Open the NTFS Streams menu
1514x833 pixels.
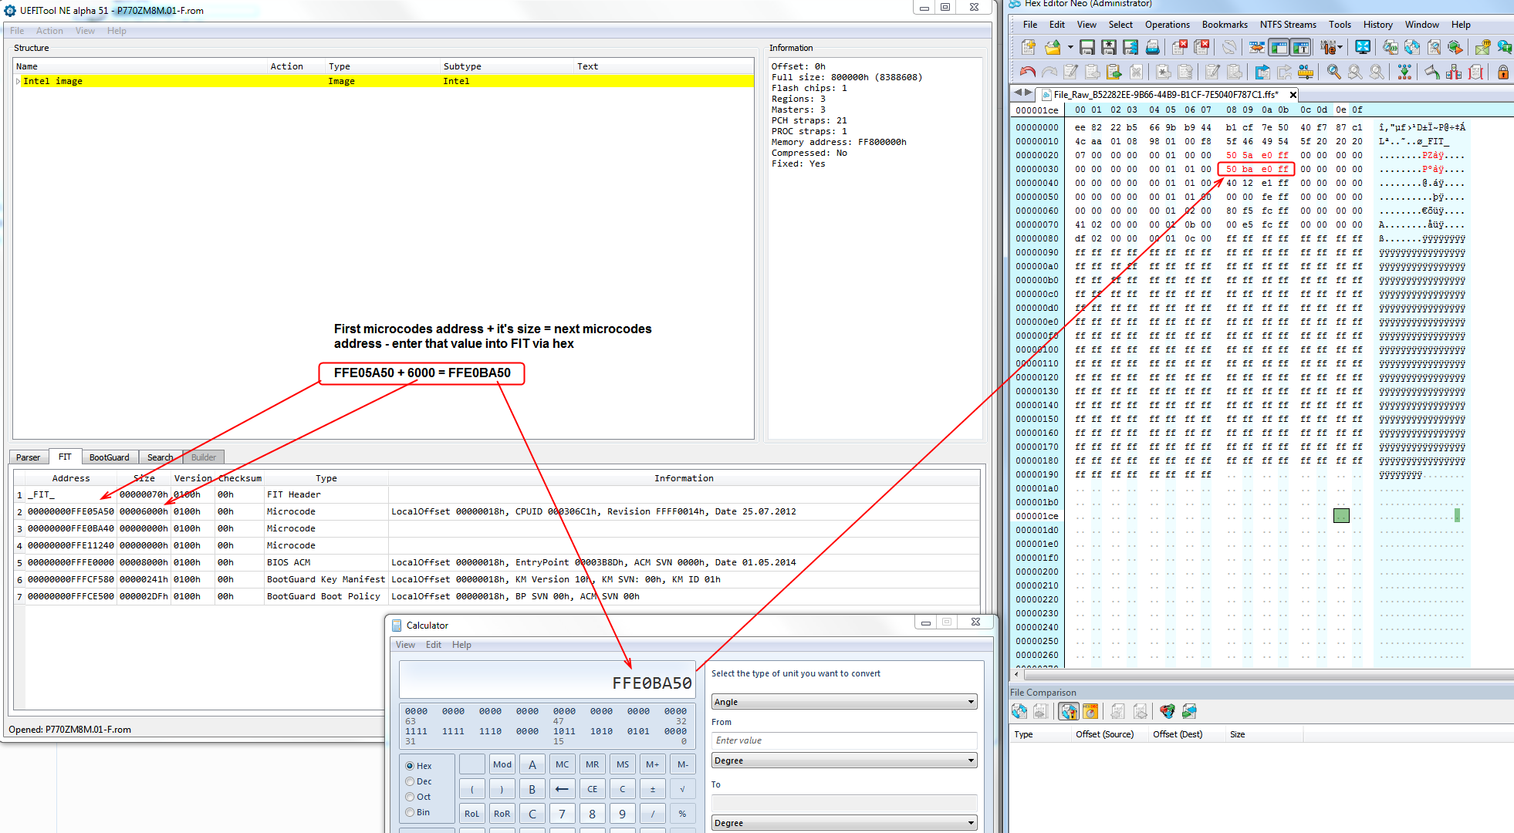pyautogui.click(x=1288, y=25)
